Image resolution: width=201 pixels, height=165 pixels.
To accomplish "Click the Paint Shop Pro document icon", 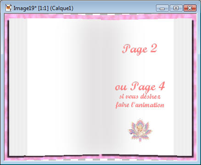I will tap(8, 8).
